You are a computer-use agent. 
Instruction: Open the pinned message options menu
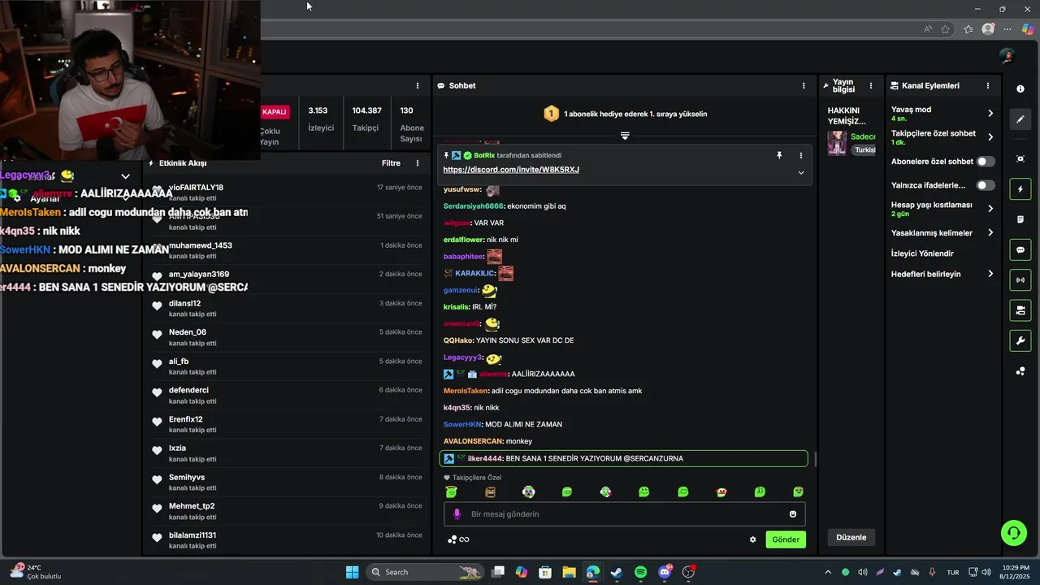tap(800, 155)
